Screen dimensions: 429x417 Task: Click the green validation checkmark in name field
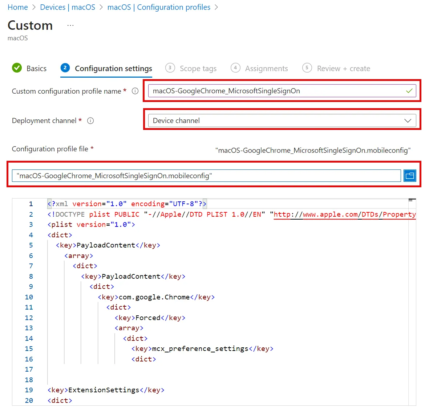[409, 91]
